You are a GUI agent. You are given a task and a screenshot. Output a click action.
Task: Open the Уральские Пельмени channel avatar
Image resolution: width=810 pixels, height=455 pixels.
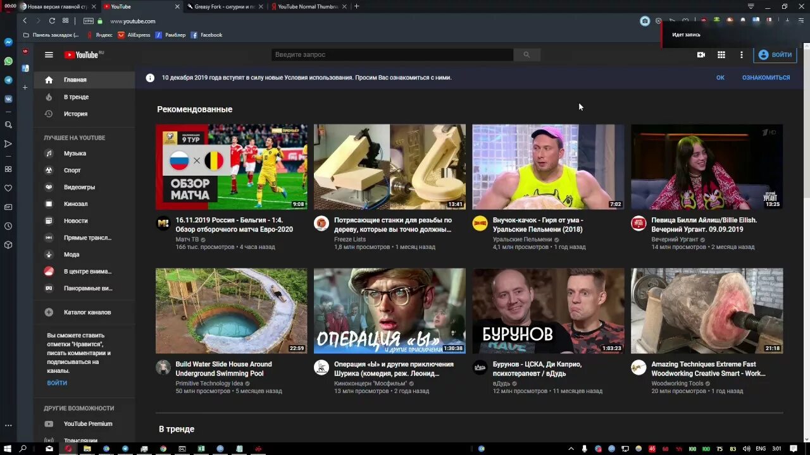tap(480, 223)
